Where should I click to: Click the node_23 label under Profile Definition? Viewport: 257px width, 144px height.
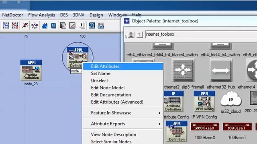tap(31, 84)
